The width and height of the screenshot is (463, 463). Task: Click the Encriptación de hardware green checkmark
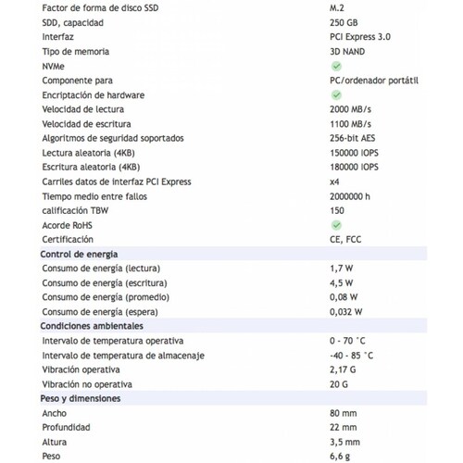click(x=336, y=94)
